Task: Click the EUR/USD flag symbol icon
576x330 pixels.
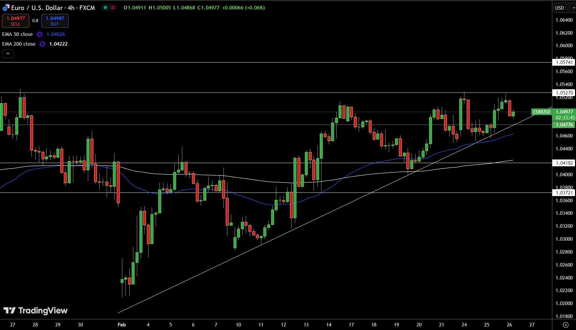Action: [6, 7]
